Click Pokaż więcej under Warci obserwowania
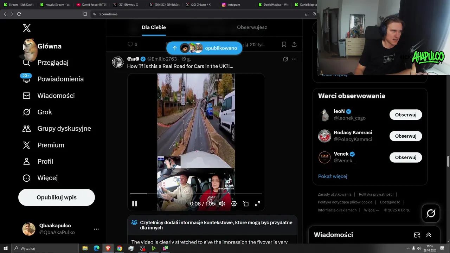The height and width of the screenshot is (253, 450). coord(333,176)
